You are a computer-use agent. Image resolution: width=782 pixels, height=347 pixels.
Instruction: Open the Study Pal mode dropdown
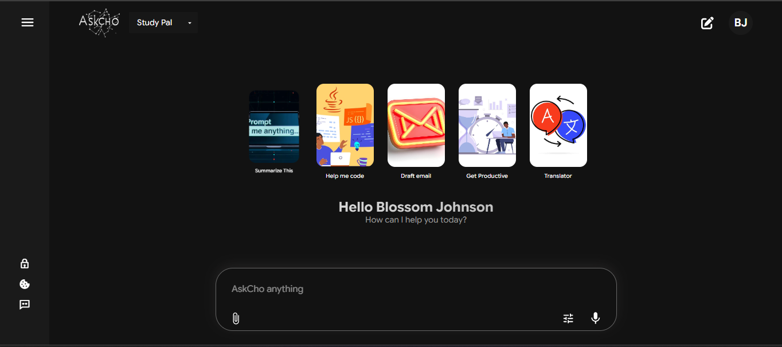tap(155, 23)
